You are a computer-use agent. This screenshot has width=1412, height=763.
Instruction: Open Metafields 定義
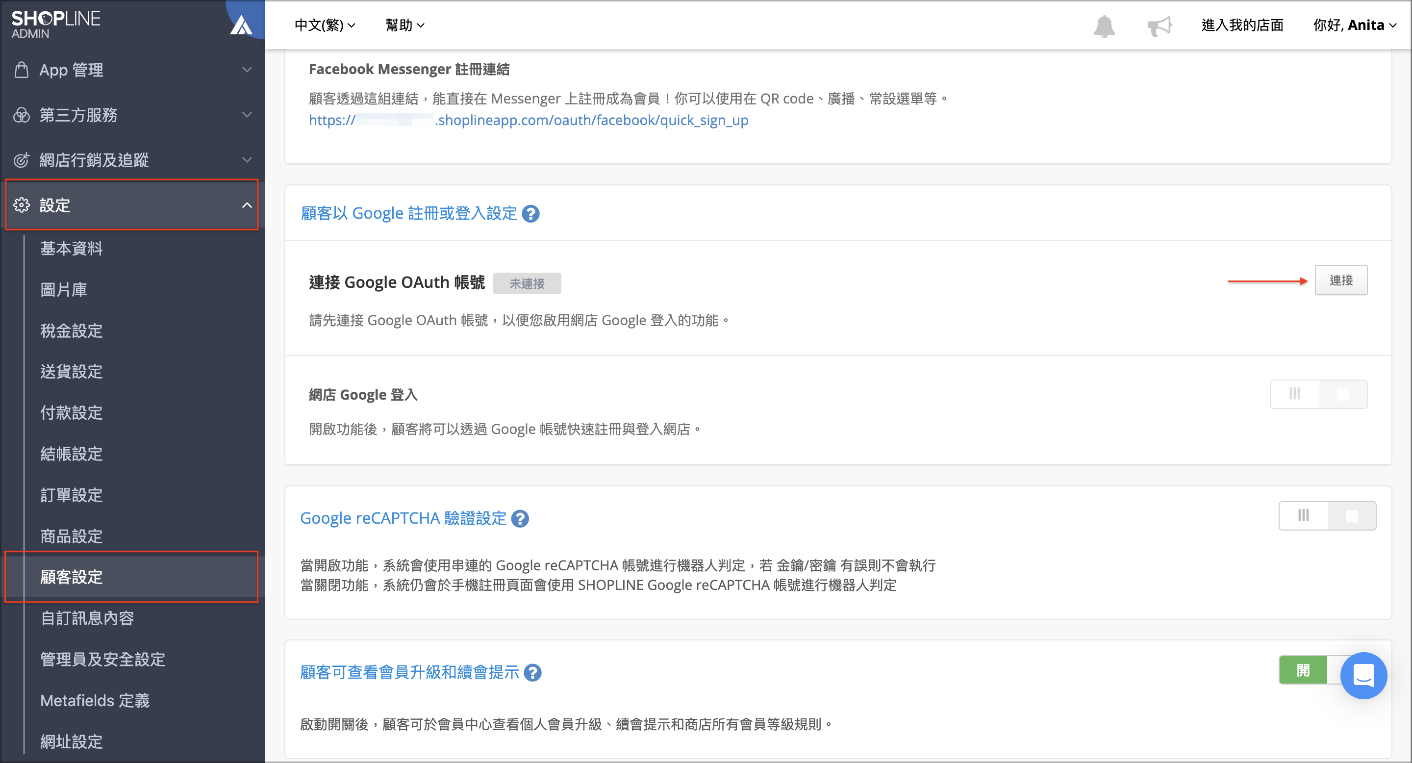tap(95, 701)
